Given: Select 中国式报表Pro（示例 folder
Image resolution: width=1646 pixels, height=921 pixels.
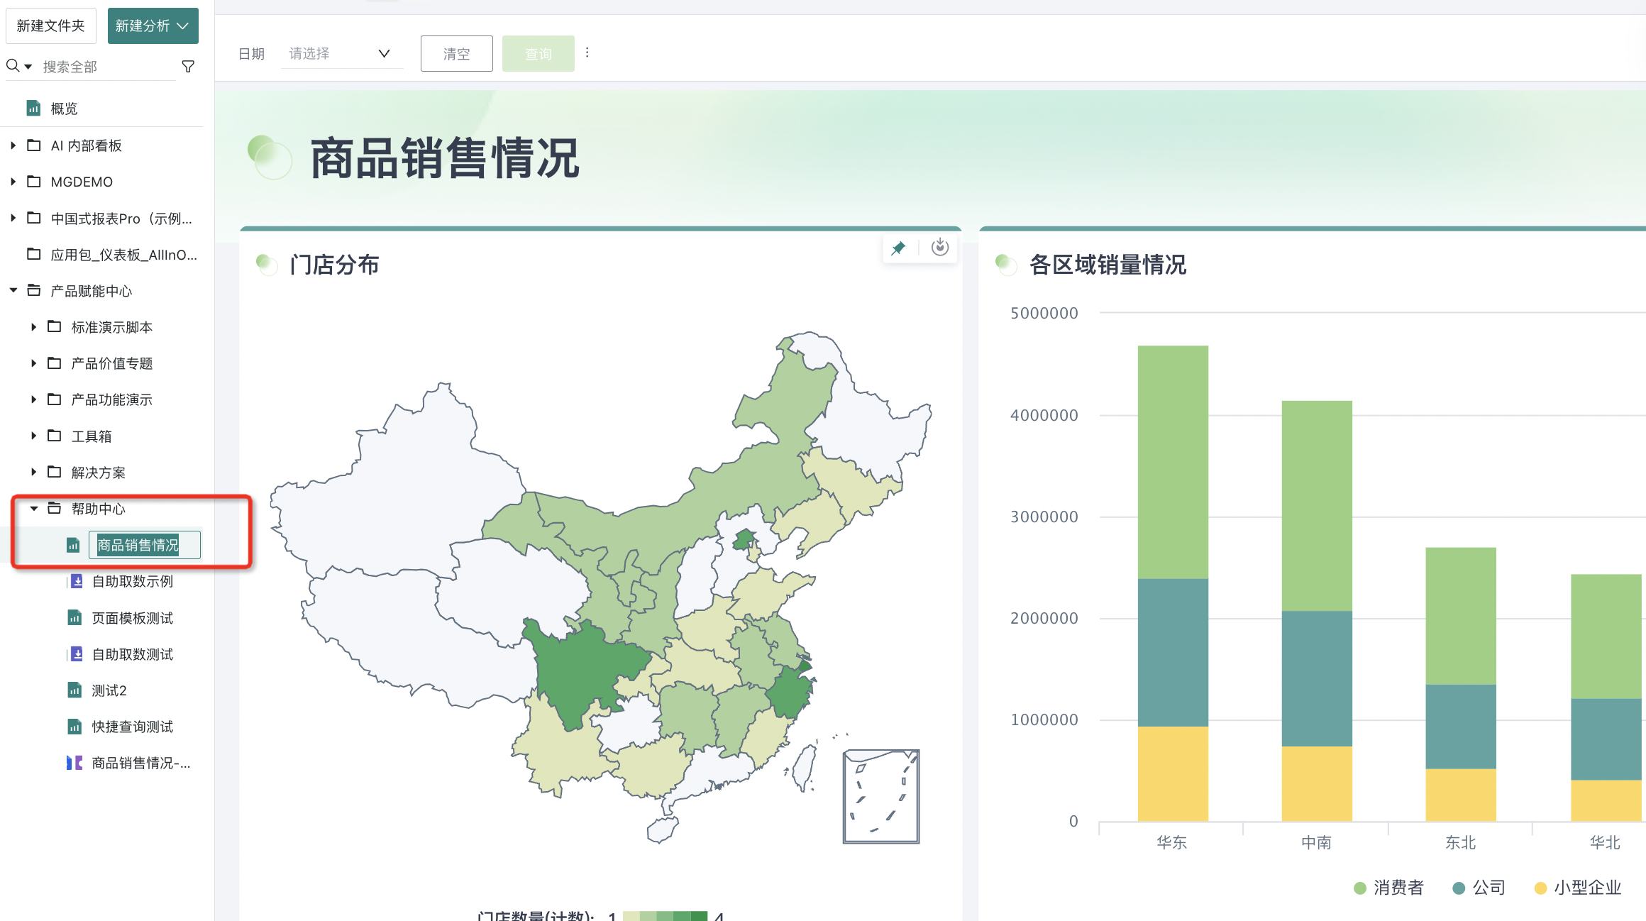Looking at the screenshot, I should click(121, 219).
